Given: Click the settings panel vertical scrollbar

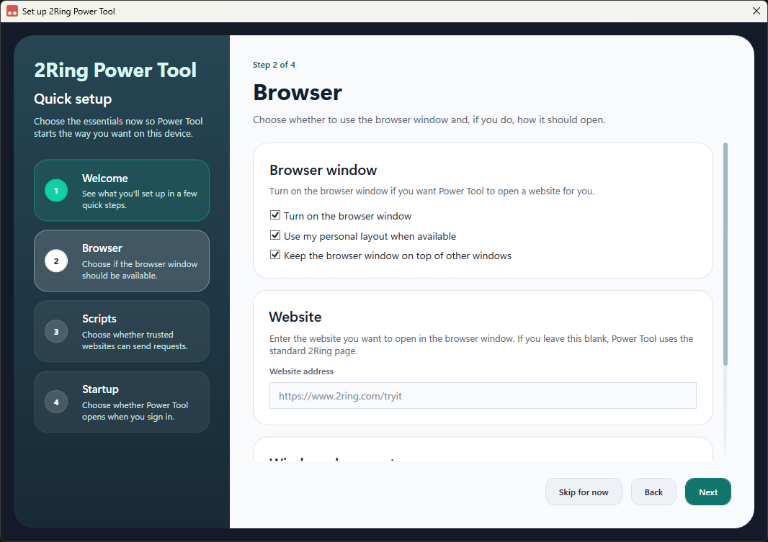Looking at the screenshot, I should click(725, 254).
